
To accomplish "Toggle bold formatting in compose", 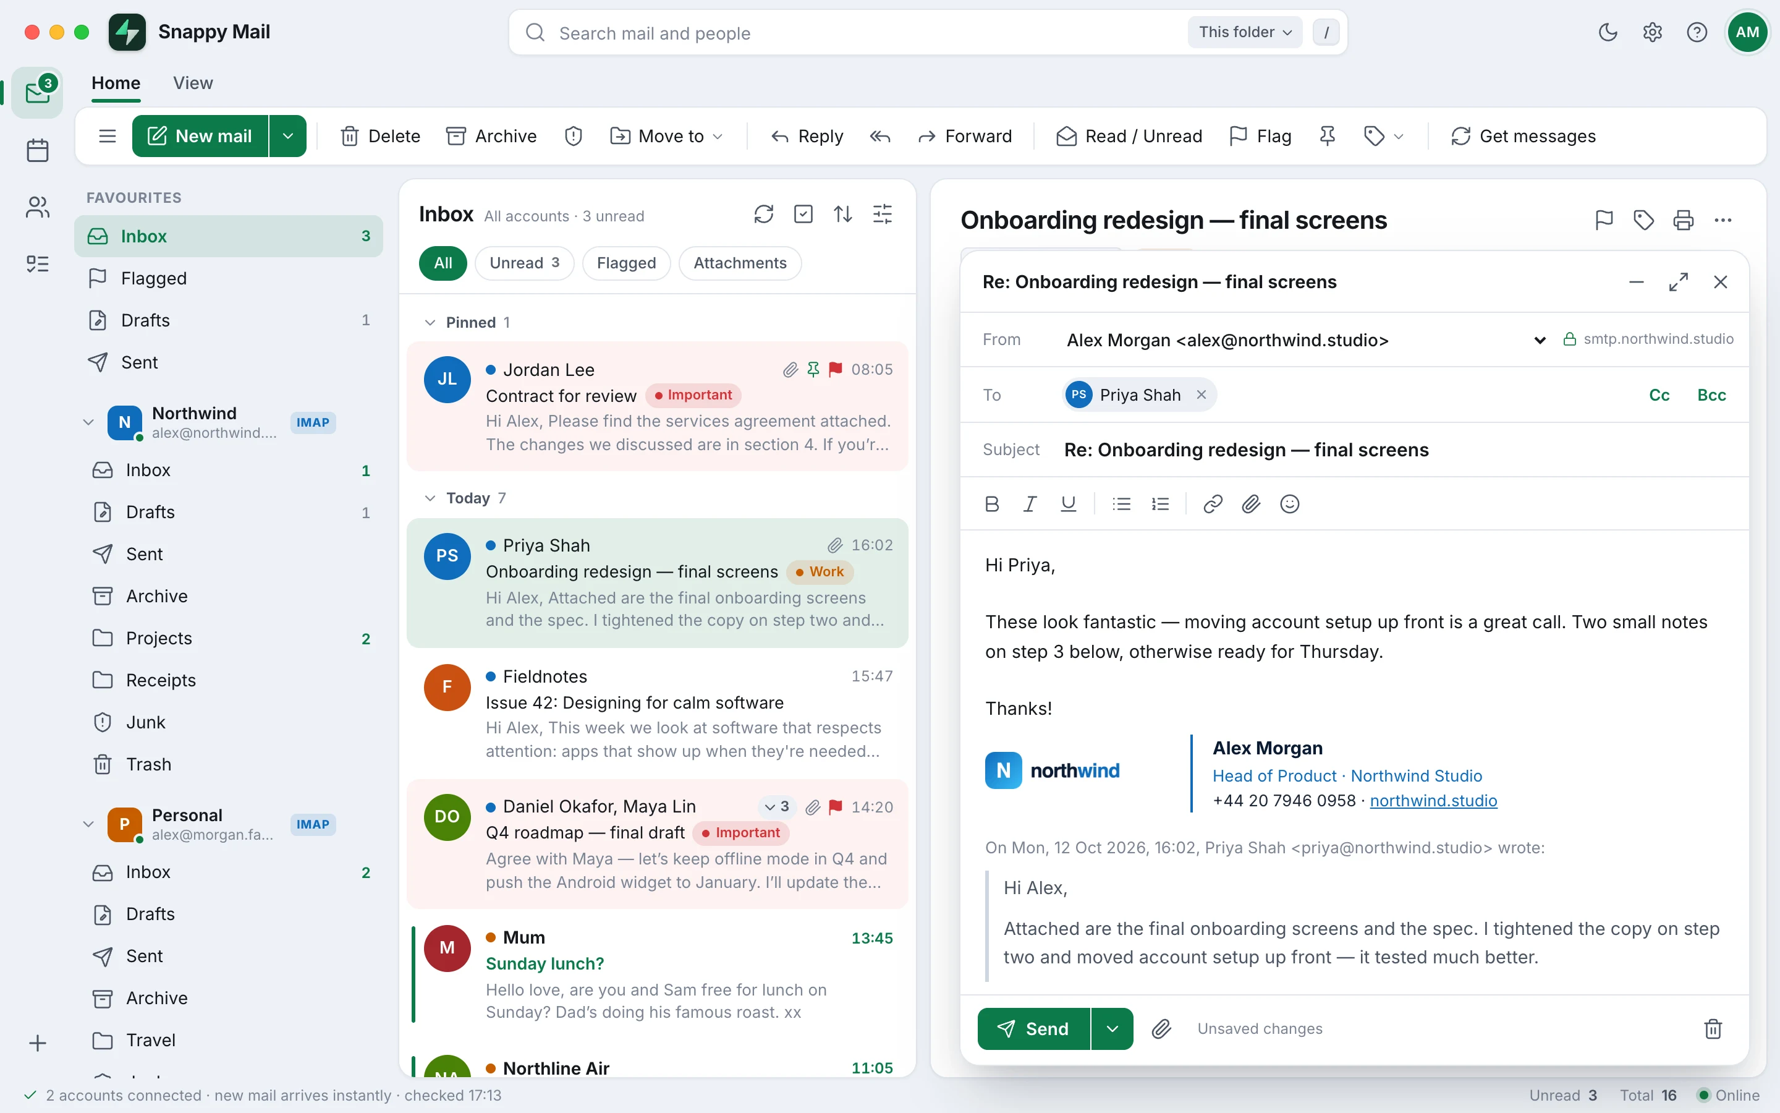I will point(991,503).
